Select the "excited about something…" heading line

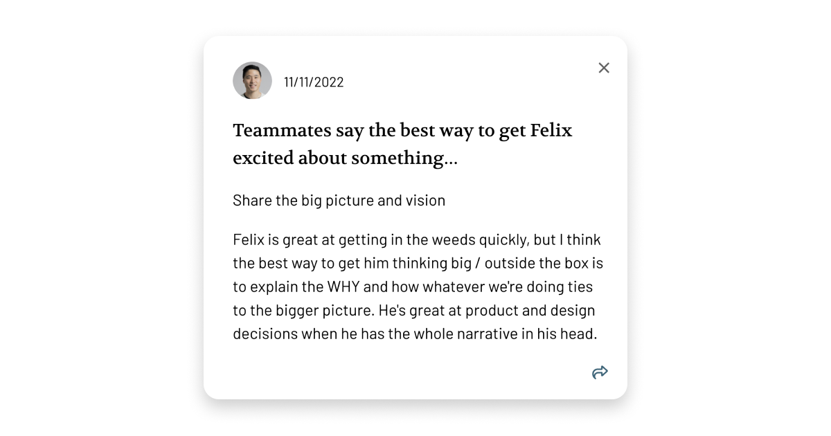(x=345, y=158)
